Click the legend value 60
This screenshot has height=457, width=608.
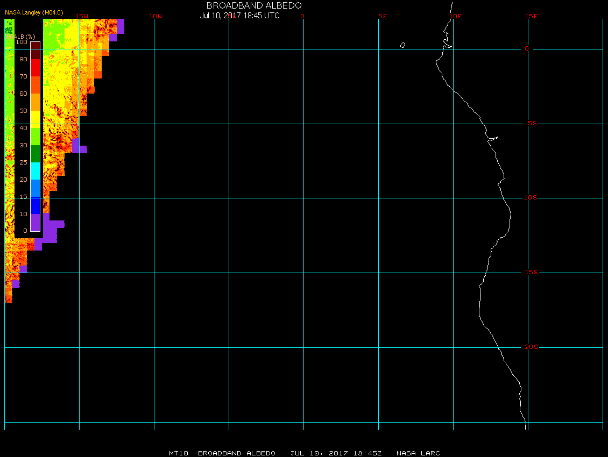24,94
